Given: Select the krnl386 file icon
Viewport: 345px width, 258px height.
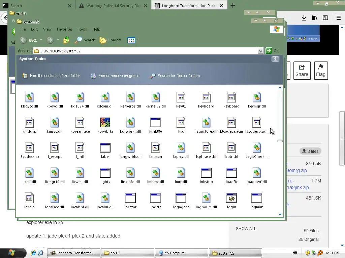Looking at the screenshot, I should point(156,122).
